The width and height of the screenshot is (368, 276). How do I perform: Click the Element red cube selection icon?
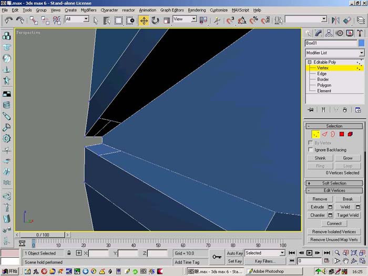click(350, 134)
